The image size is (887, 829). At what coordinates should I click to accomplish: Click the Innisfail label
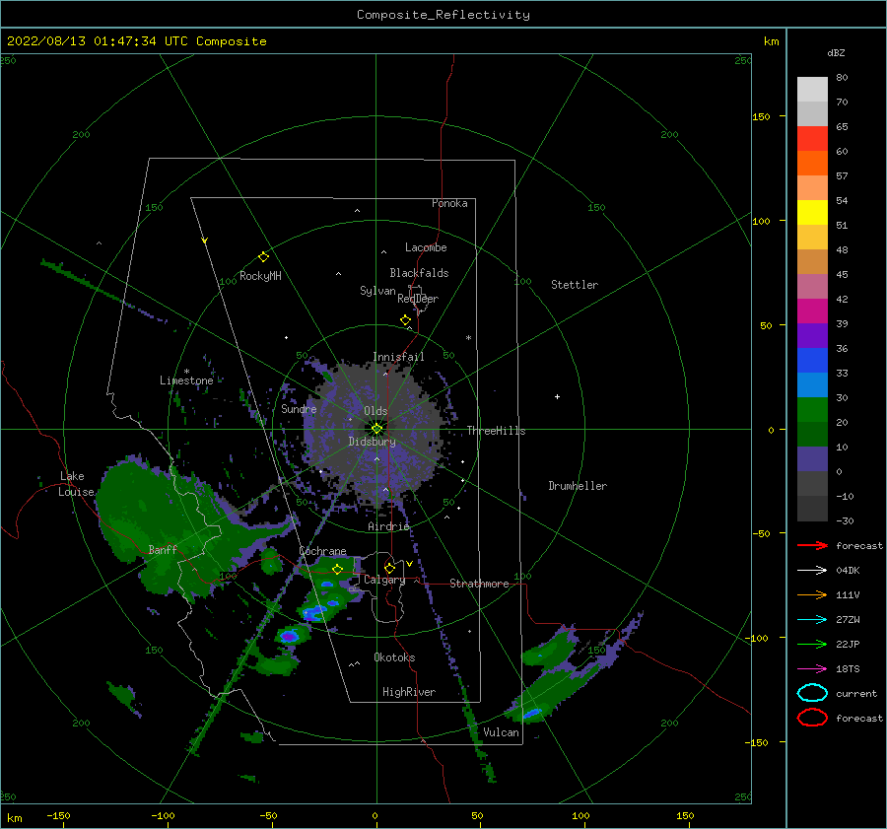pyautogui.click(x=398, y=357)
